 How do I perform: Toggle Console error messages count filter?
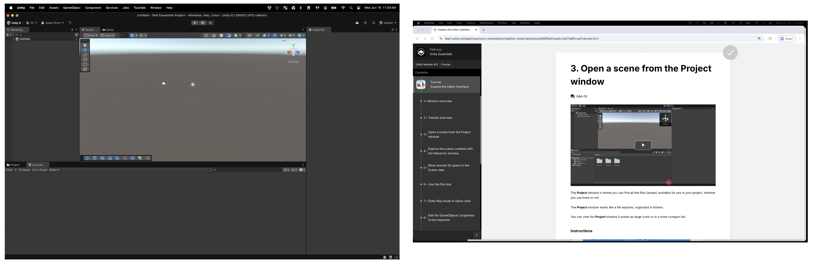click(x=302, y=170)
